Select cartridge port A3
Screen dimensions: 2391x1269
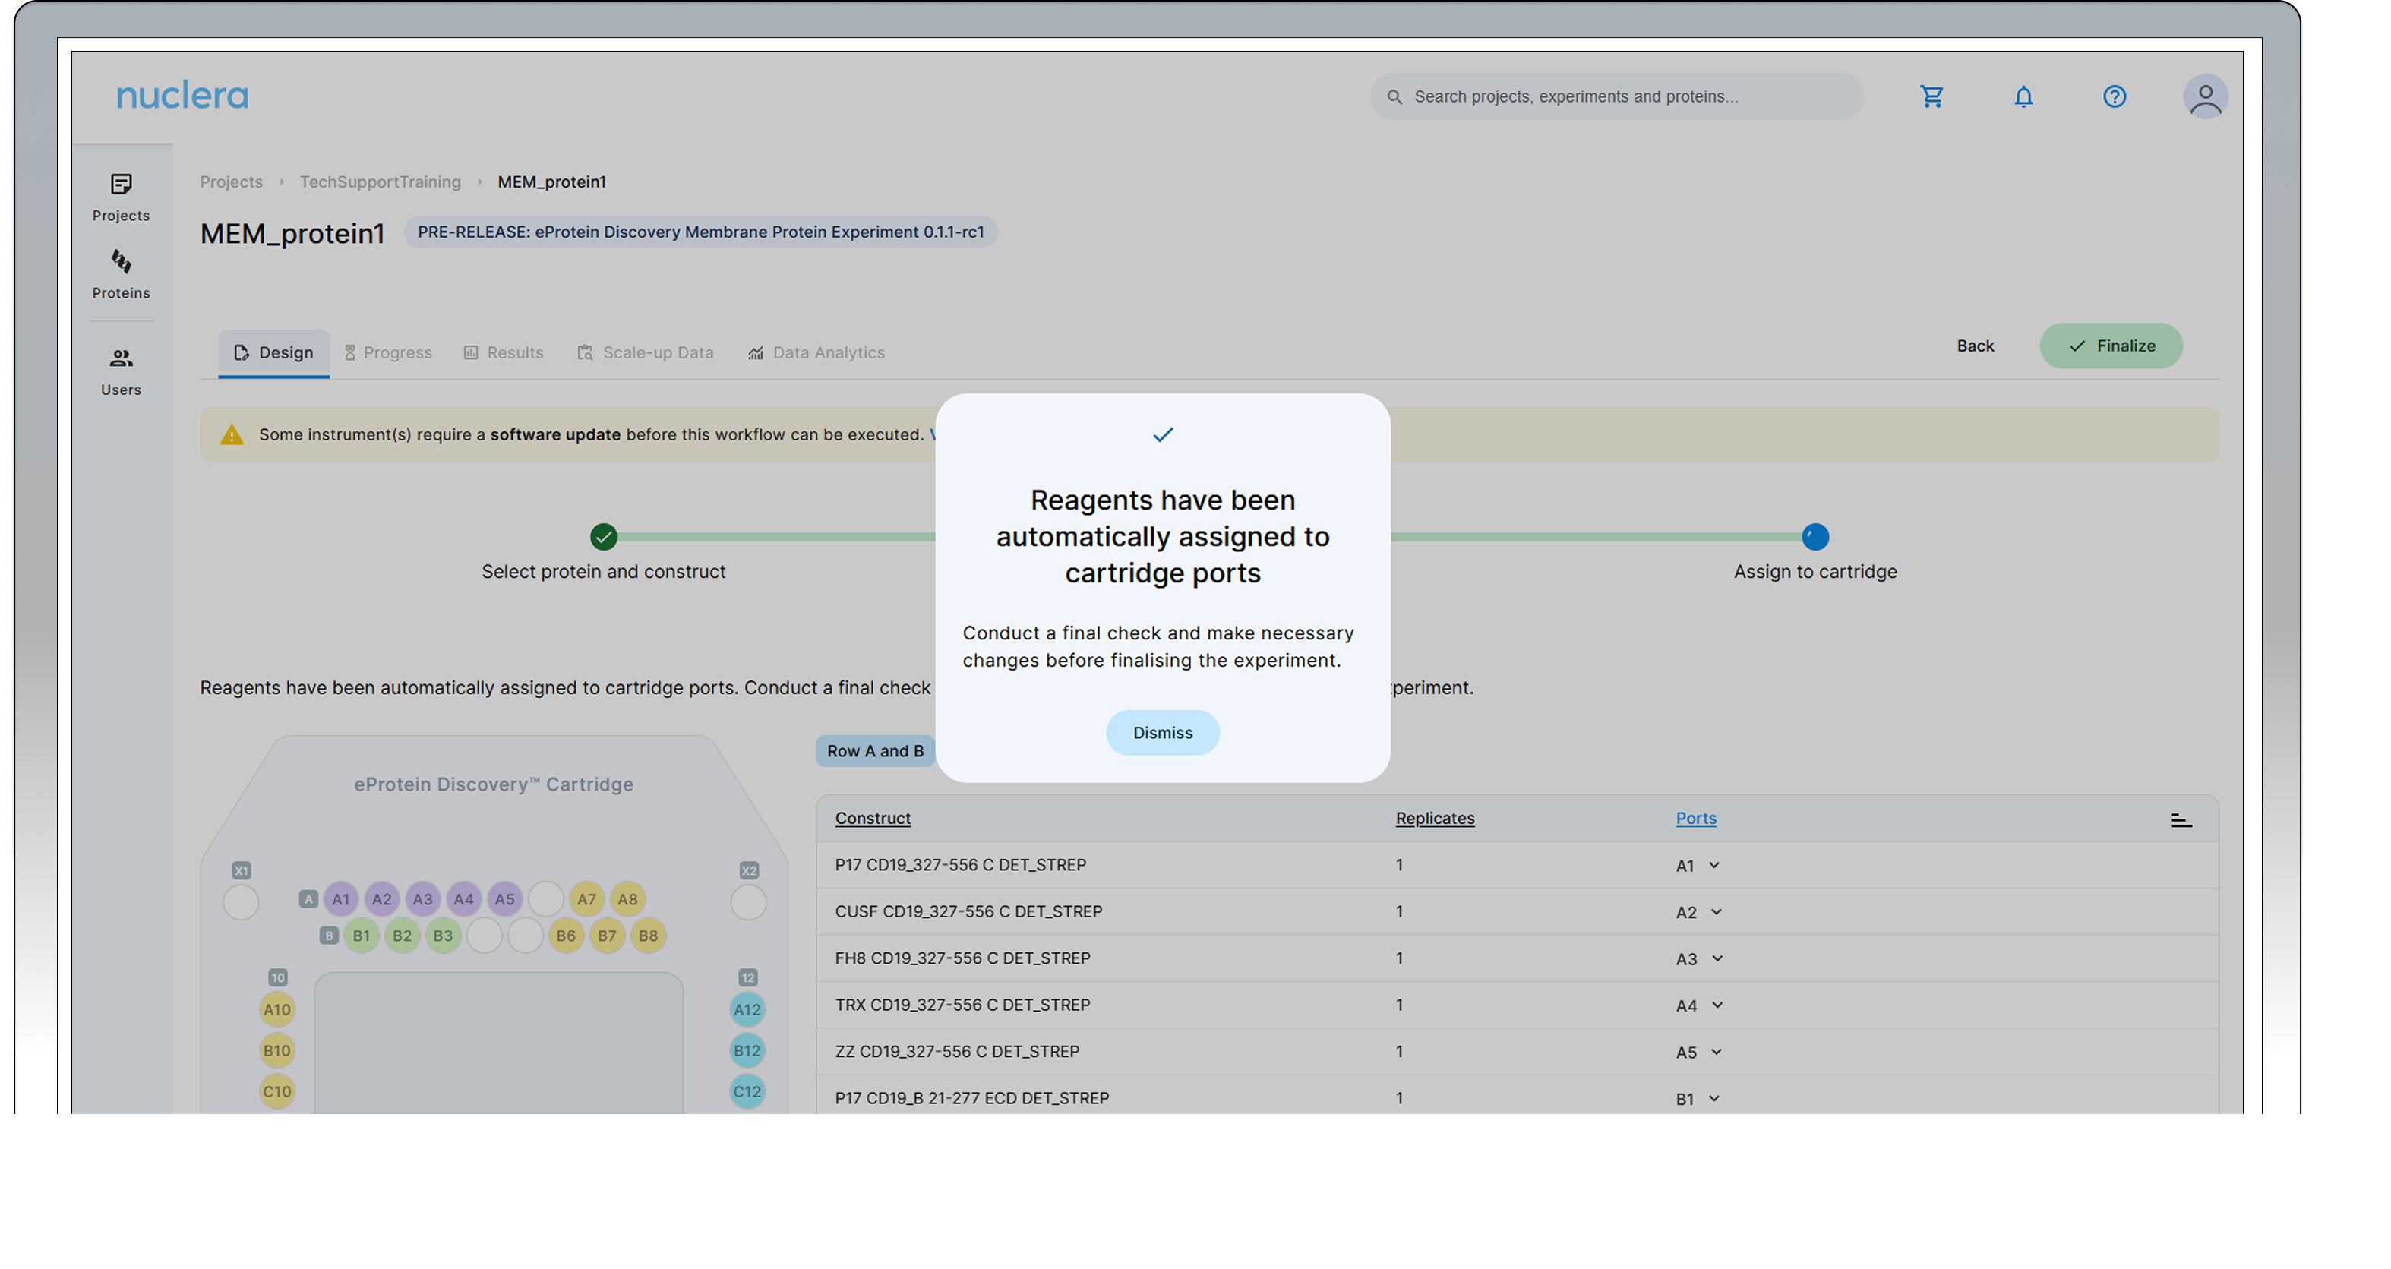(422, 898)
